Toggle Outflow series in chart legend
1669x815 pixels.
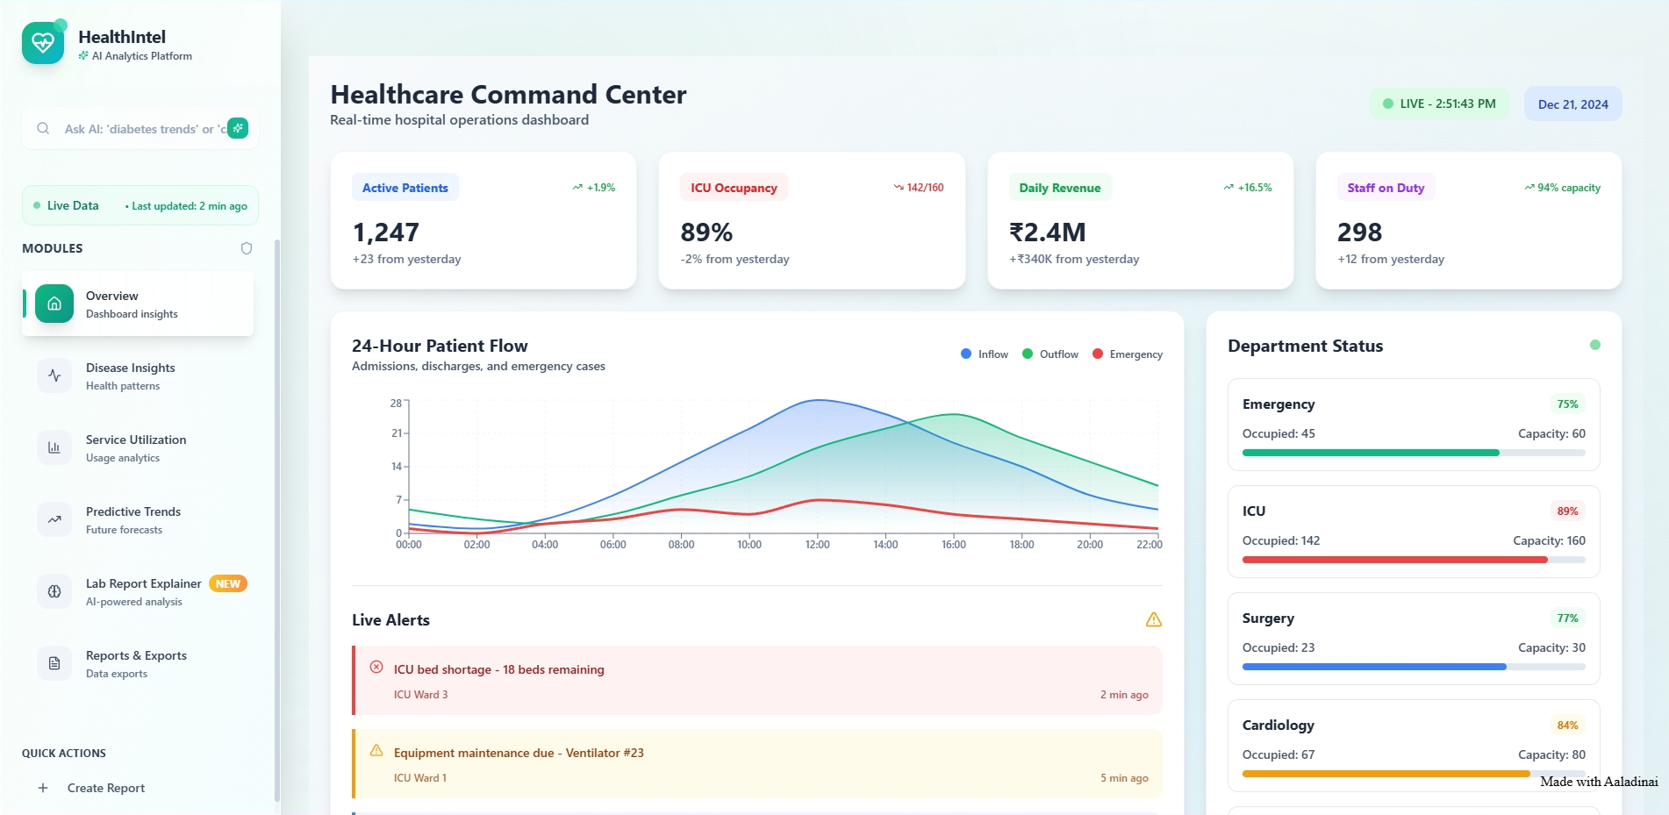click(1050, 354)
